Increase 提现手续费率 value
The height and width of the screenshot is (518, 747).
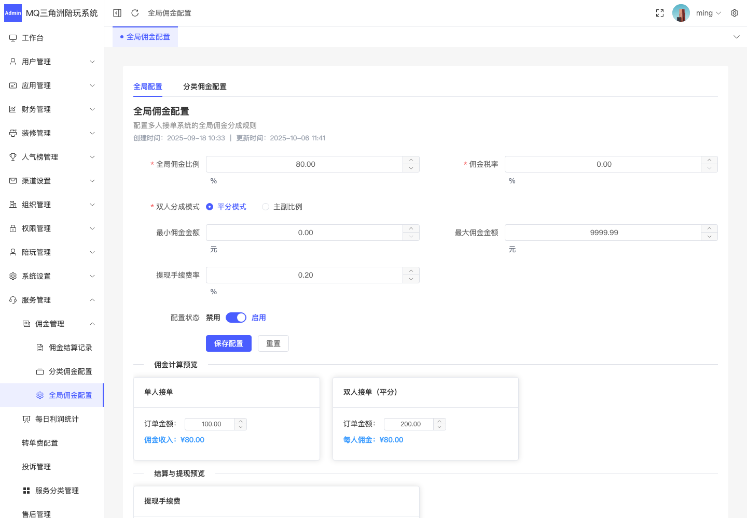pyautogui.click(x=411, y=271)
